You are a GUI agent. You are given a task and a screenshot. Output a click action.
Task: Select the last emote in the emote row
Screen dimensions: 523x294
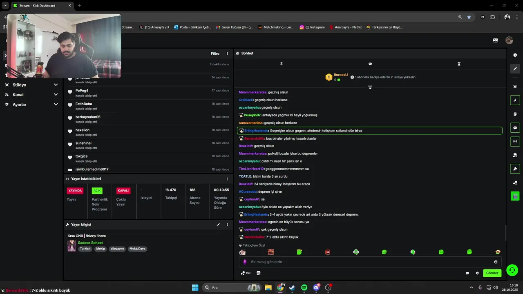(x=498, y=252)
